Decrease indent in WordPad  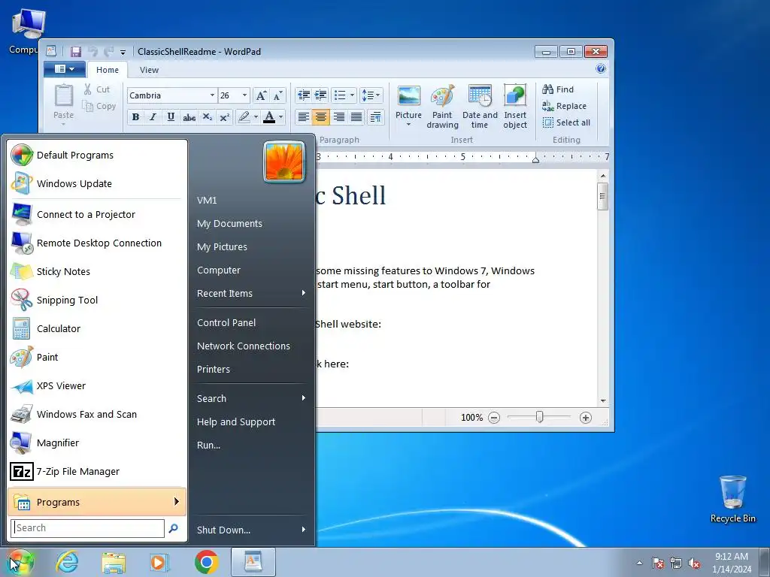(x=304, y=95)
